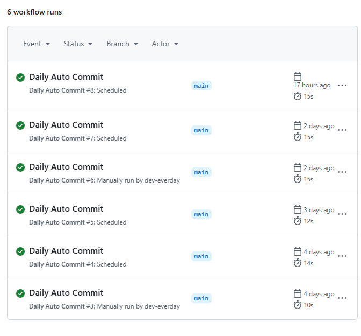This screenshot has width=361, height=336.
Task: Open the Event filter dropdown
Action: [x=37, y=44]
